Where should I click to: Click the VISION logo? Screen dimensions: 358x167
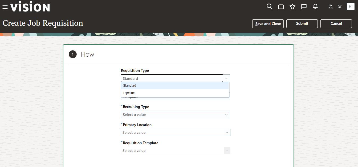[30, 7]
